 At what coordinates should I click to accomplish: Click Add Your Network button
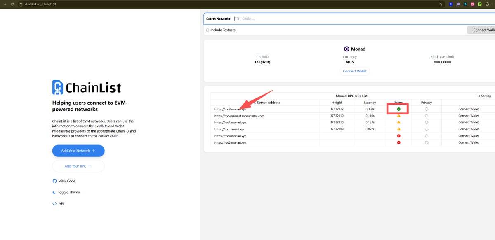point(78,151)
